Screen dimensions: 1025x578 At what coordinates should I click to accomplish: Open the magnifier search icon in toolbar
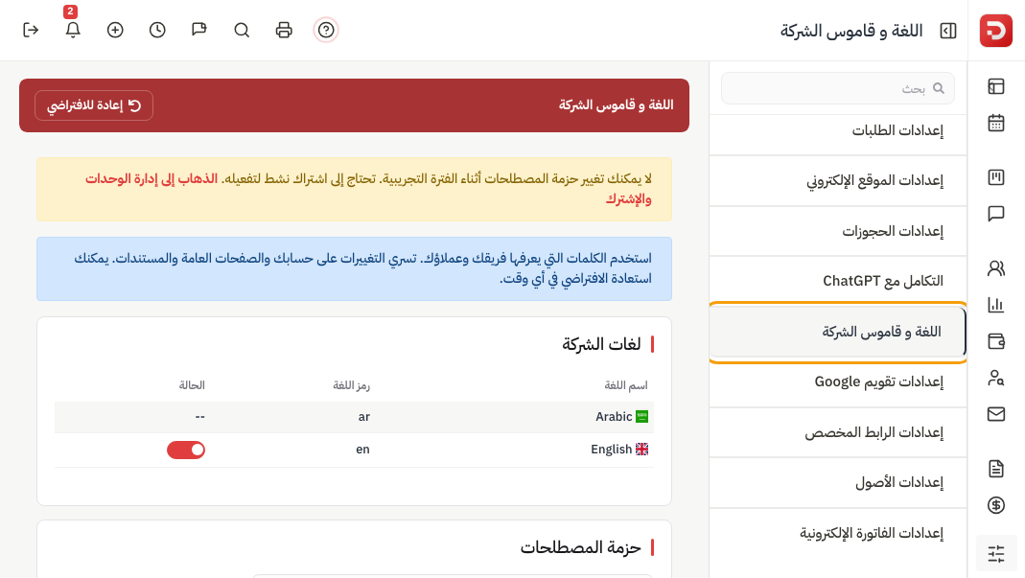coord(242,30)
